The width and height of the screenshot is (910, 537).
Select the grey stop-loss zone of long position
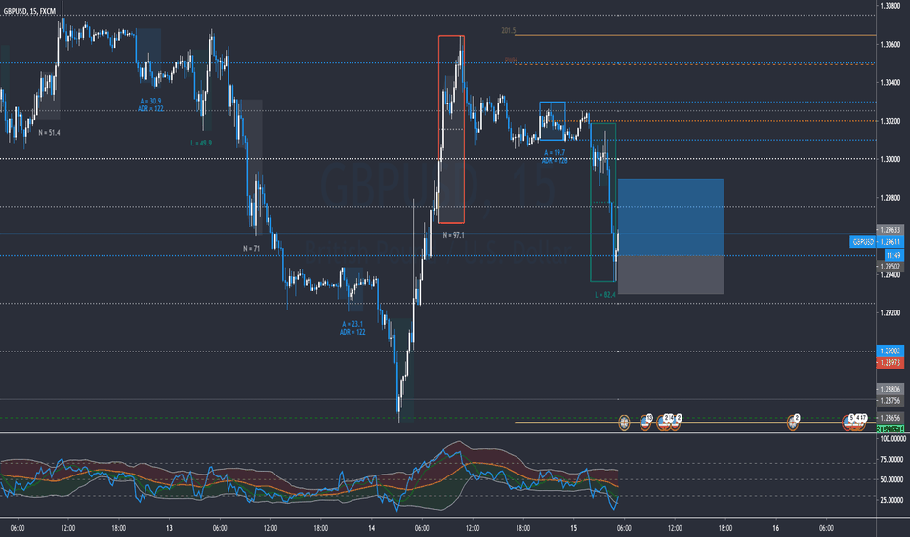point(671,274)
